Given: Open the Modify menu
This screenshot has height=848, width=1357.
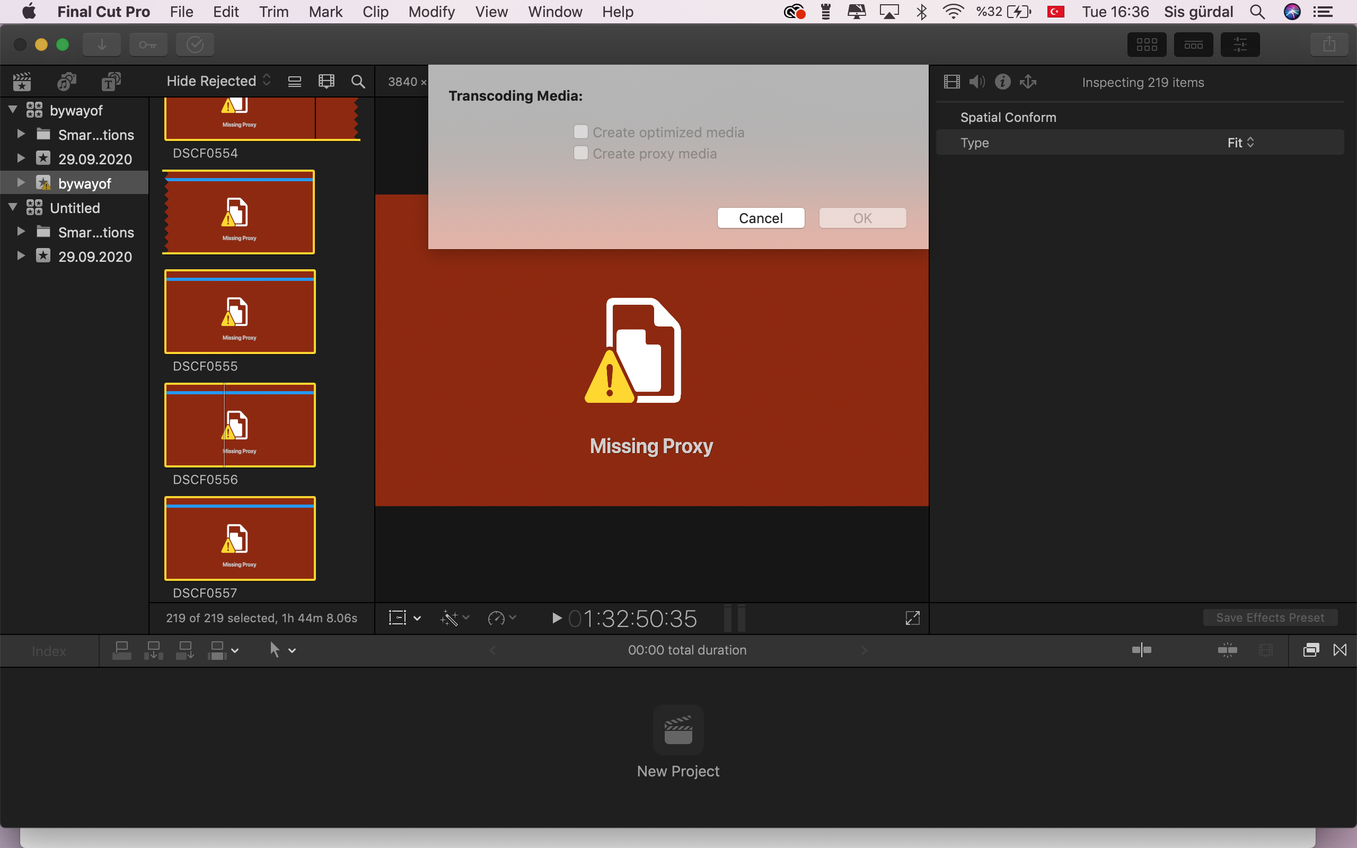Looking at the screenshot, I should 431,12.
